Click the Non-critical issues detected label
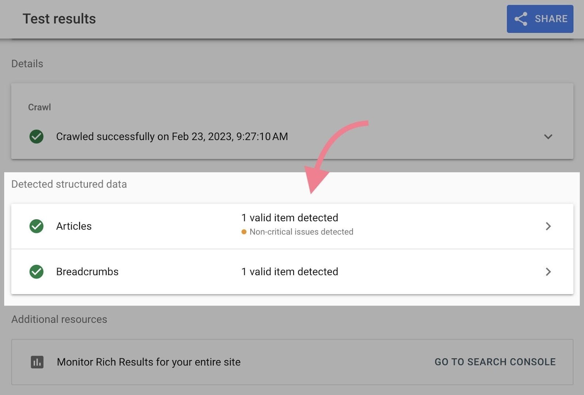 pos(301,232)
